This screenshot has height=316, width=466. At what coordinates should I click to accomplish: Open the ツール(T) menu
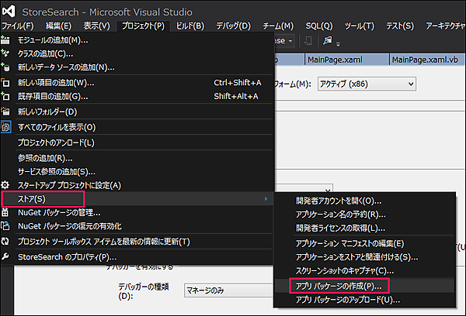pos(360,26)
